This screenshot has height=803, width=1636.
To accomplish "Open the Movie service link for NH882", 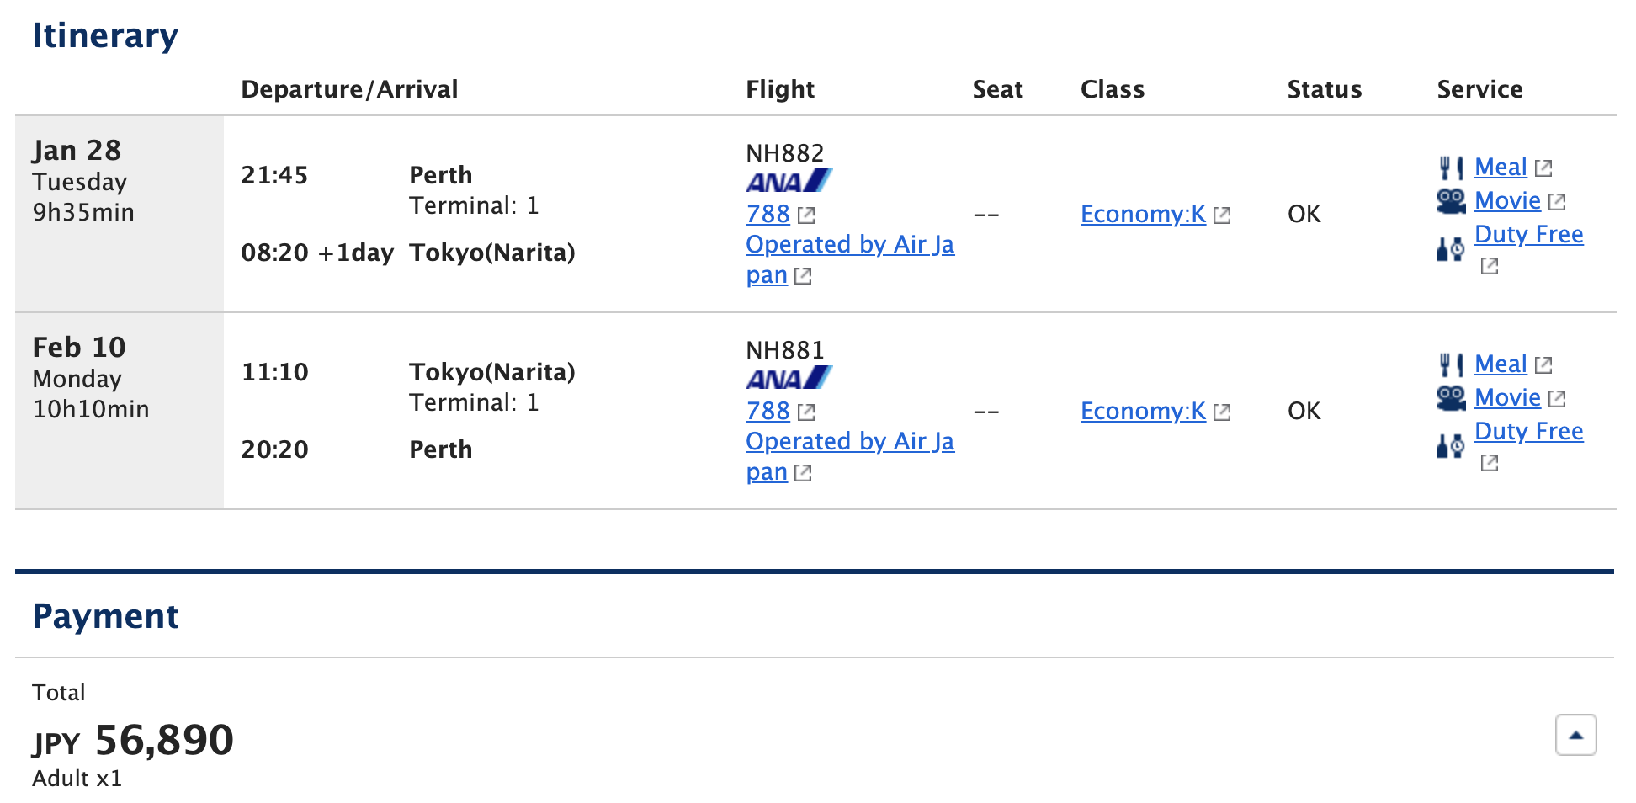I will click(x=1507, y=201).
